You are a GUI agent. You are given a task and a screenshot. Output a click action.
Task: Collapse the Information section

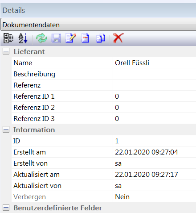pos(6,129)
